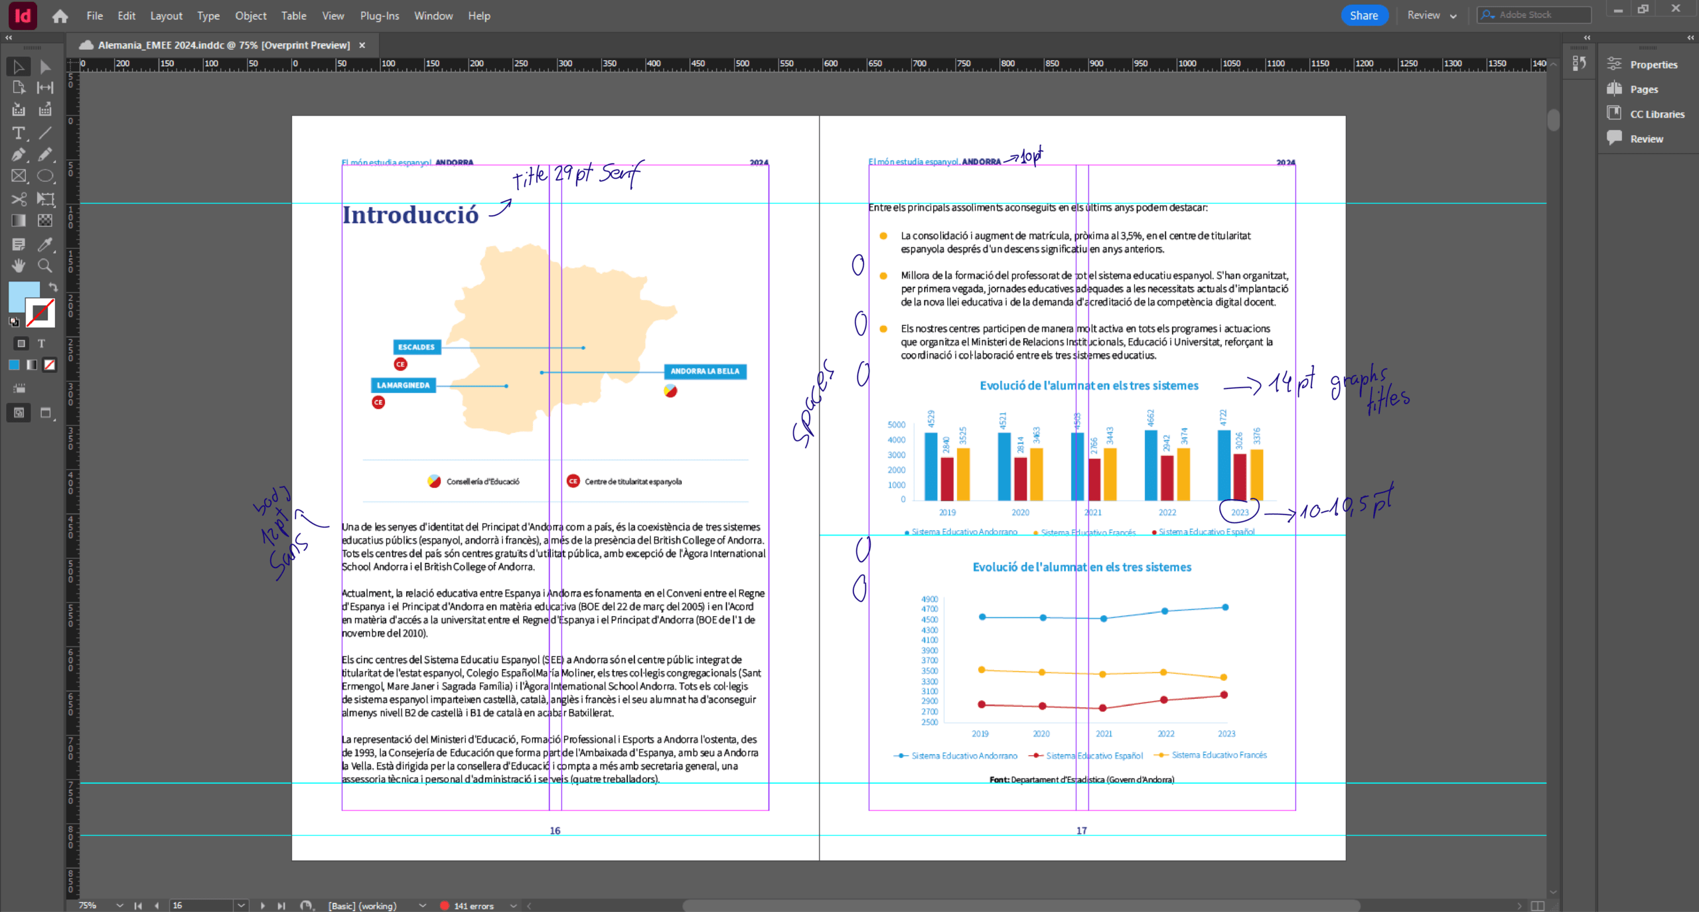Click the Share button

(x=1363, y=15)
